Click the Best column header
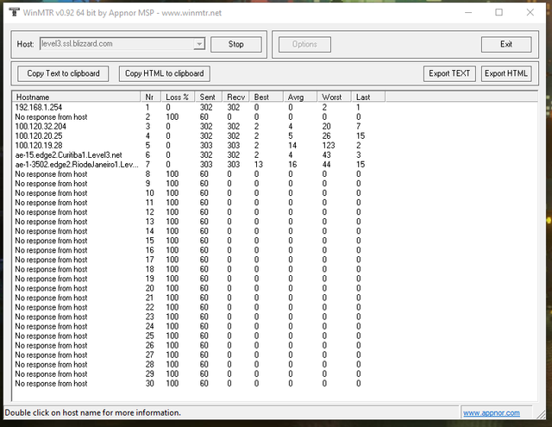The image size is (552, 427). pos(267,97)
